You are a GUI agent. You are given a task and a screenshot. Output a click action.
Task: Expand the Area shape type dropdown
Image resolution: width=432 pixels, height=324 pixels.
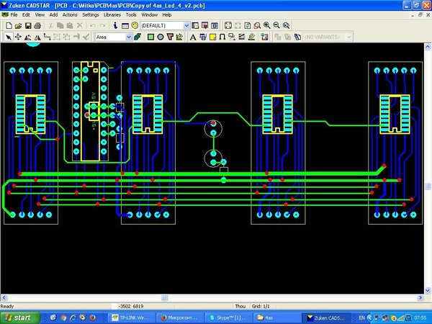coord(129,37)
